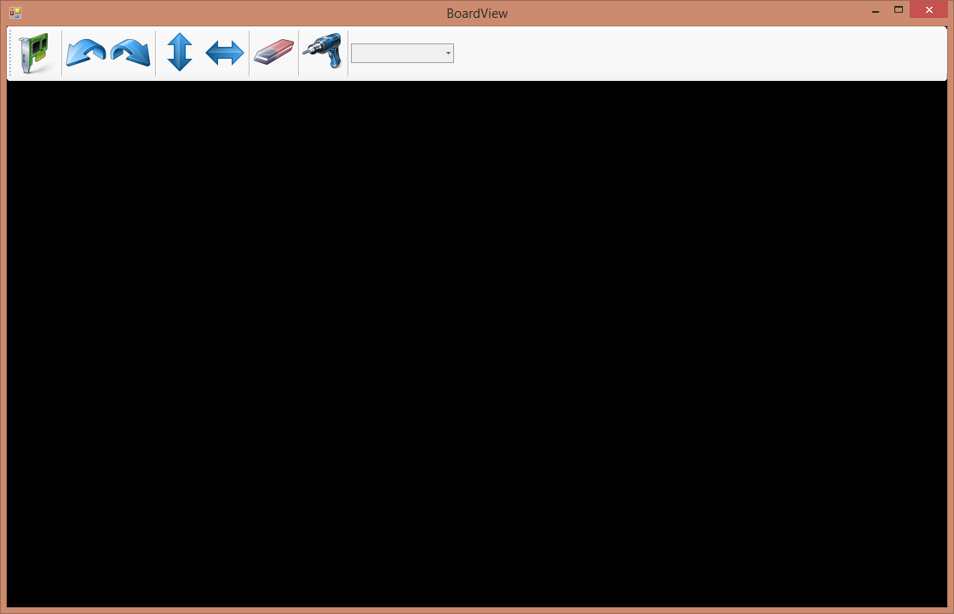The height and width of the screenshot is (614, 954).
Task: Rotate the board left with curved arrow
Action: tap(85, 53)
